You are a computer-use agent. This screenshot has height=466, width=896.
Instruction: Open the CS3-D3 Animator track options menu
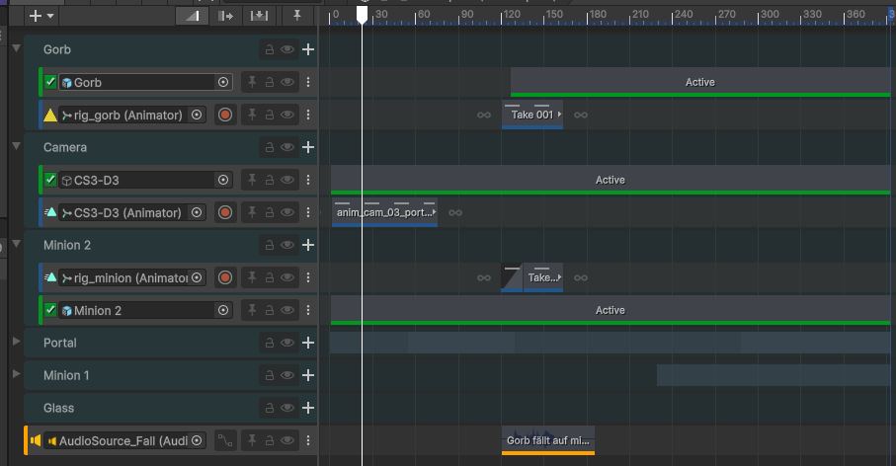click(x=308, y=212)
